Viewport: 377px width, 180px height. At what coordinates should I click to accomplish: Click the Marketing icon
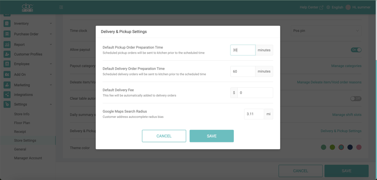[7, 85]
